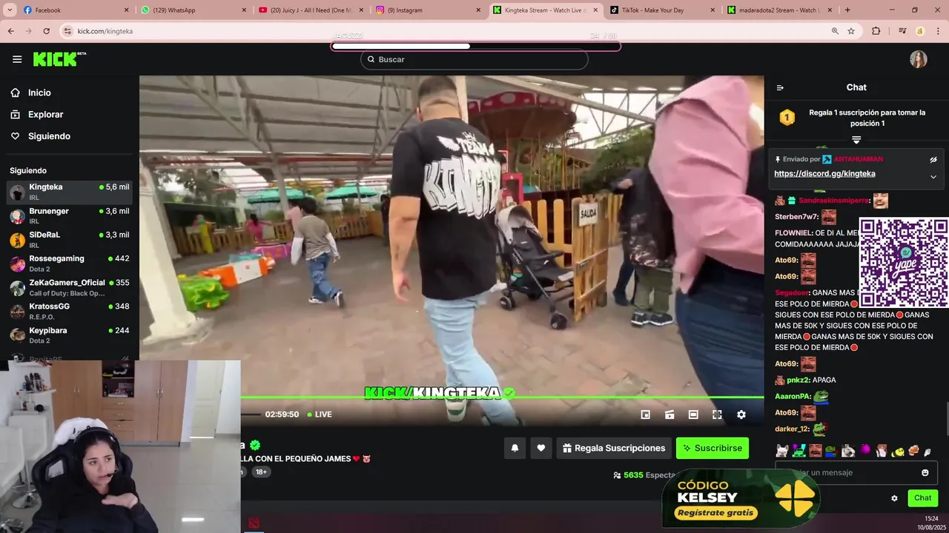This screenshot has height=533, width=949.
Task: Click the AaaronPA username in chat
Action: click(792, 397)
